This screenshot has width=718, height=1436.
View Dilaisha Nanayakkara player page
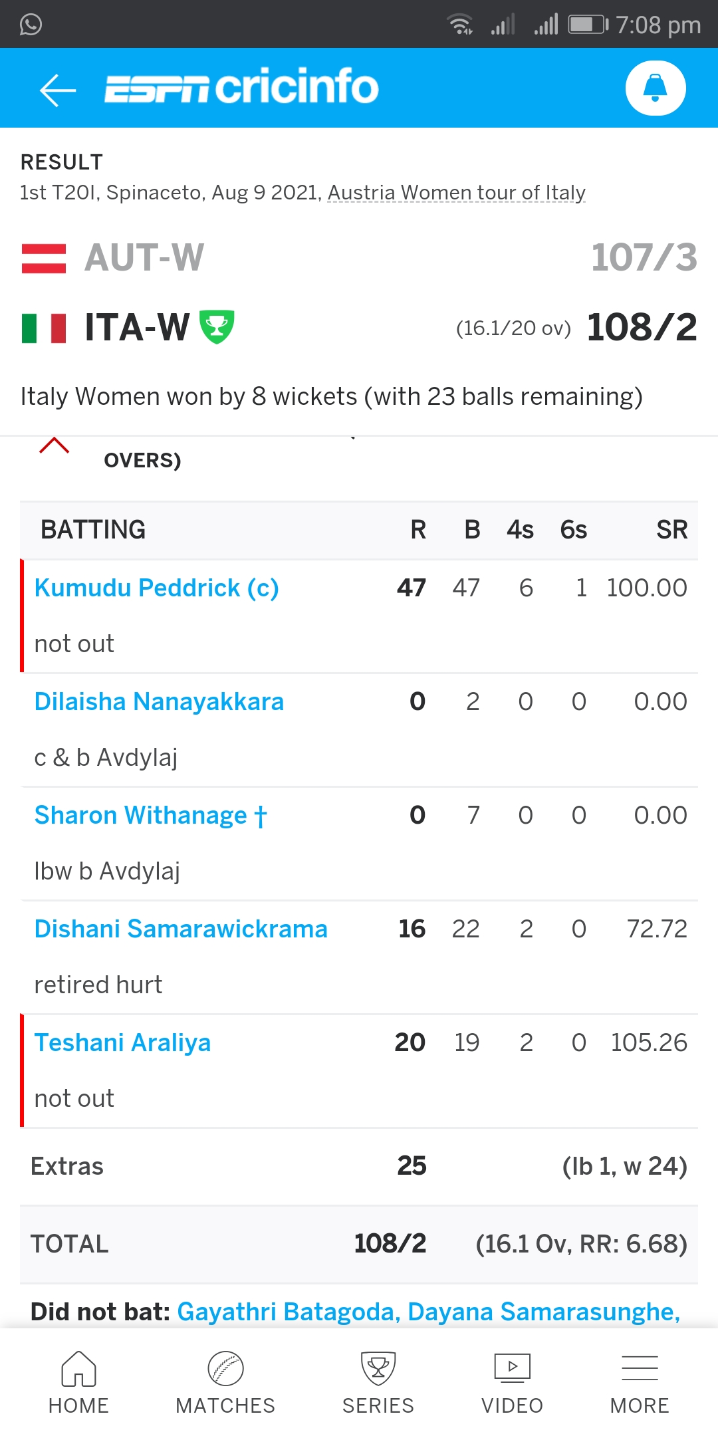[x=159, y=702]
